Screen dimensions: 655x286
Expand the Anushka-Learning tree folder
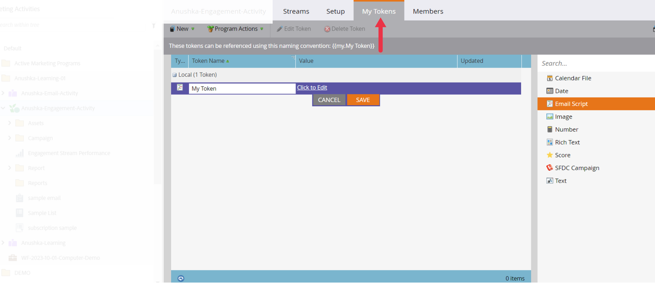(x=3, y=243)
